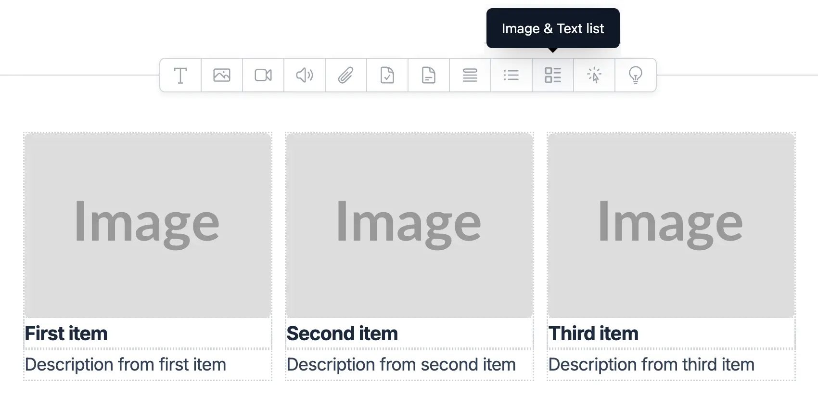Activate the magic cursor action icon
The height and width of the screenshot is (397, 818).
(594, 75)
